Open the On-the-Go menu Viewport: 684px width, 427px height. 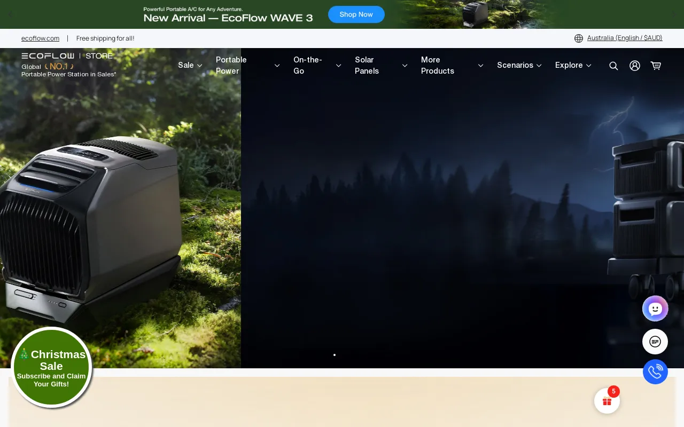(316, 65)
